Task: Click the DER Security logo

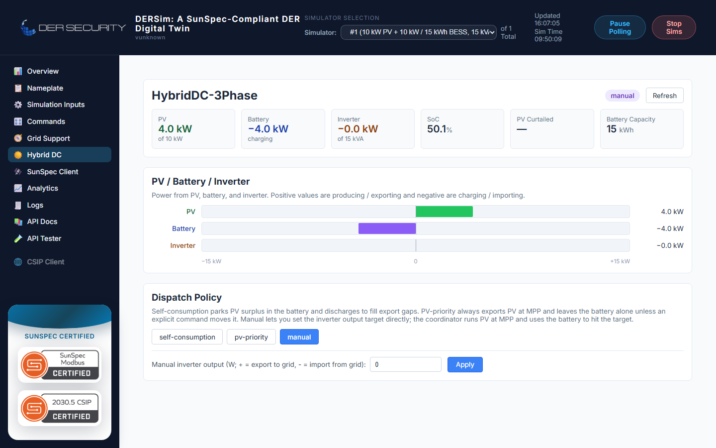Action: coord(73,27)
